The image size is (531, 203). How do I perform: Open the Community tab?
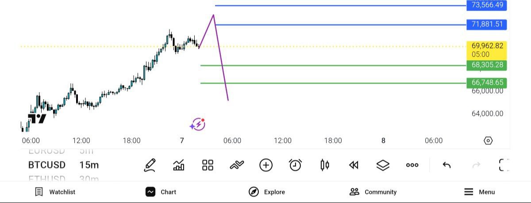373,192
